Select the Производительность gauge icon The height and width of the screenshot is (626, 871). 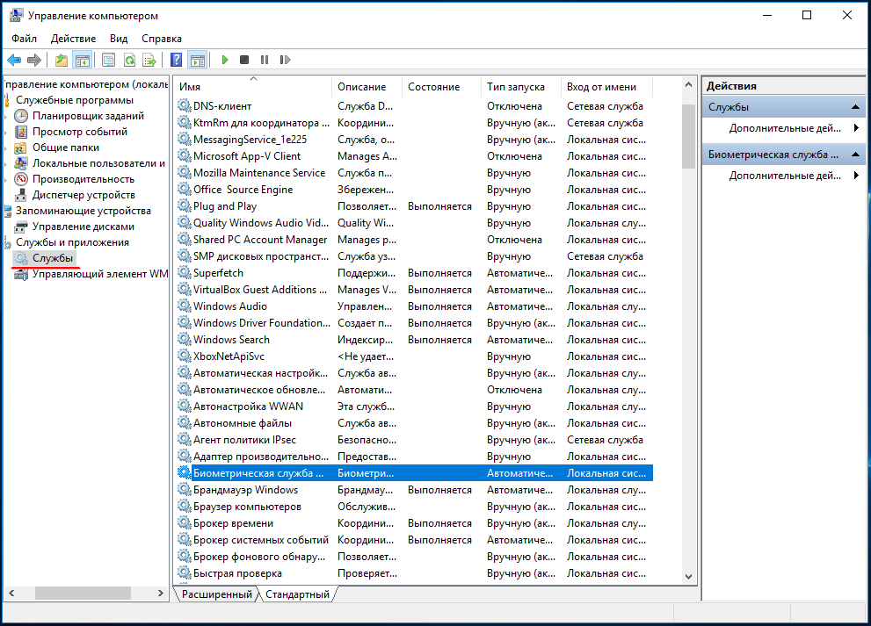21,179
